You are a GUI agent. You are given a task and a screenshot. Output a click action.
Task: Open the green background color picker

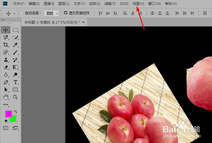[14, 119]
